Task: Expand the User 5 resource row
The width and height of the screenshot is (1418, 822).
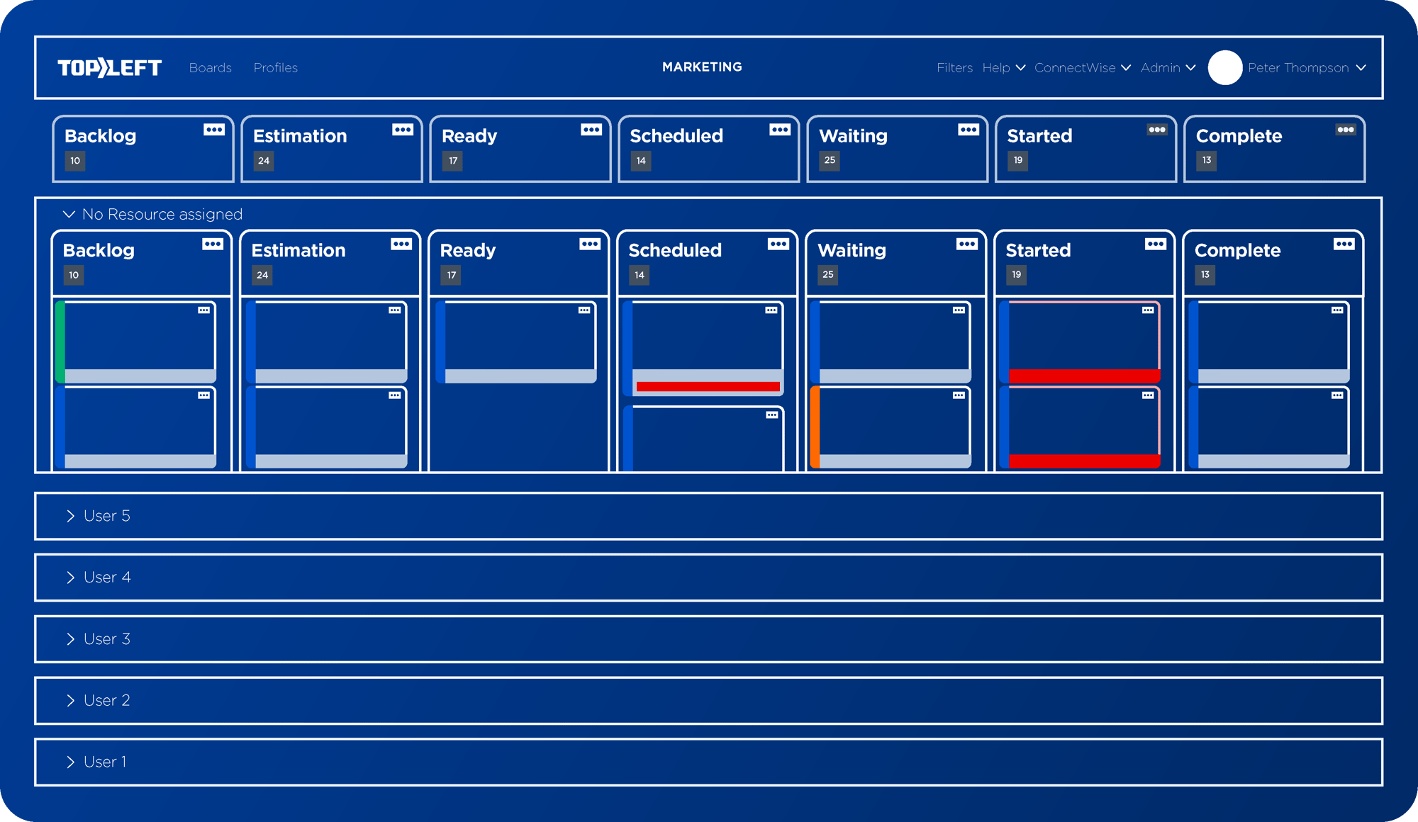Action: pyautogui.click(x=70, y=516)
